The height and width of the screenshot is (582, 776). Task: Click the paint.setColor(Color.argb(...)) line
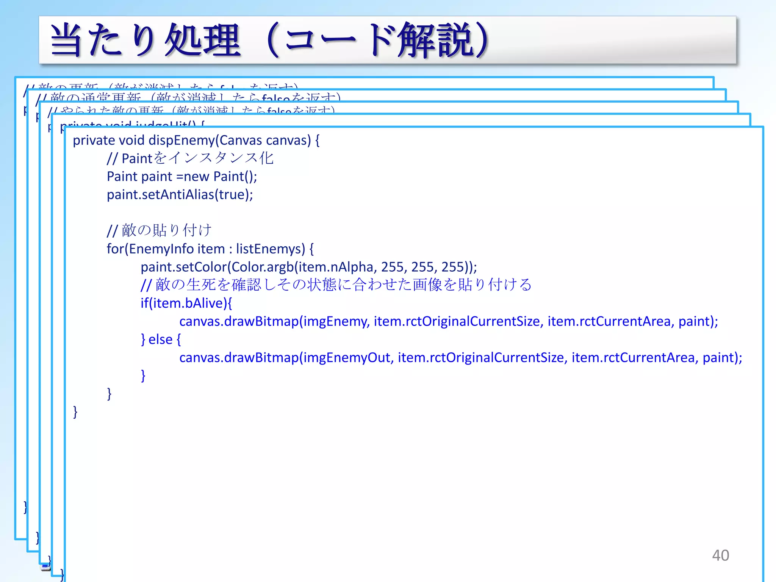tap(309, 267)
